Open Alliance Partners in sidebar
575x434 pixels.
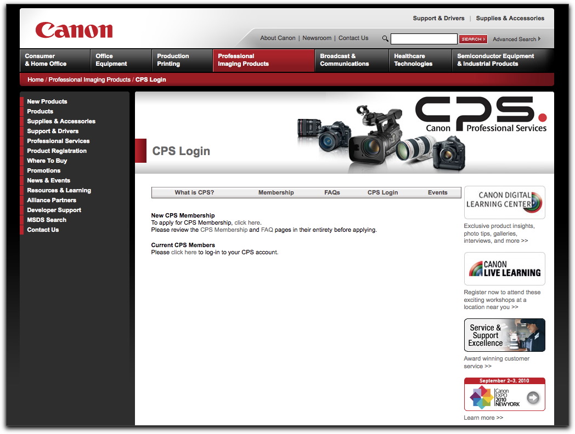pyautogui.click(x=52, y=201)
